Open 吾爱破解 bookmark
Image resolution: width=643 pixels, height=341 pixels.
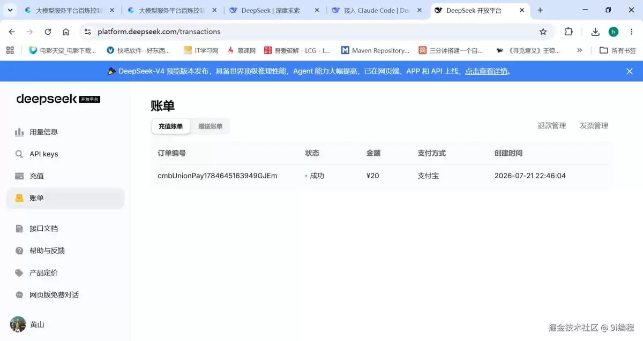(x=297, y=50)
